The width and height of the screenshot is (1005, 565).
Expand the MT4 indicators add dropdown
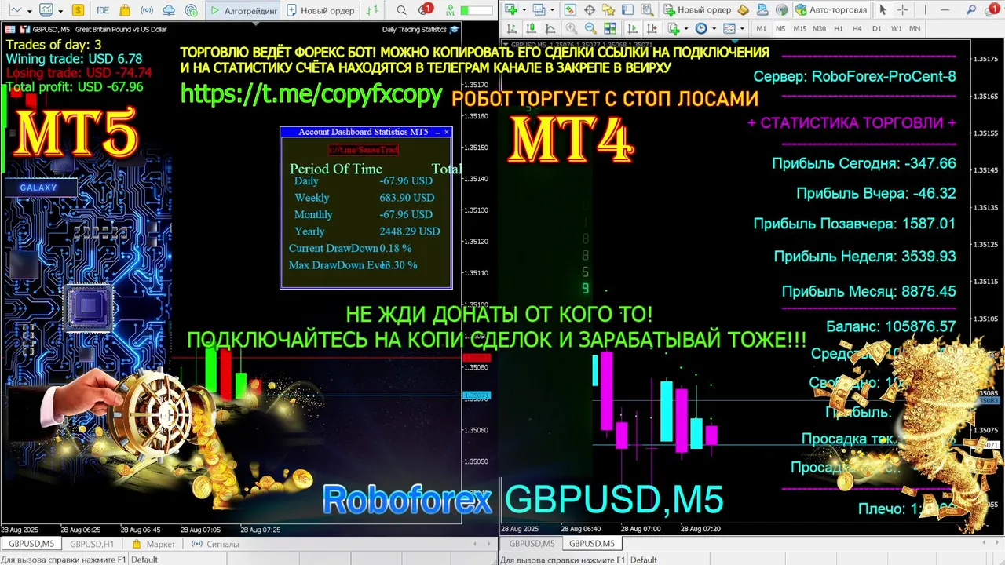click(685, 28)
